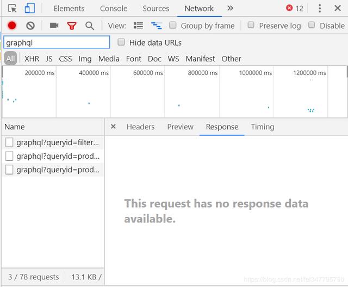The width and height of the screenshot is (348, 287).
Task: Toggle the red filter funnel icon
Action: pos(72,26)
